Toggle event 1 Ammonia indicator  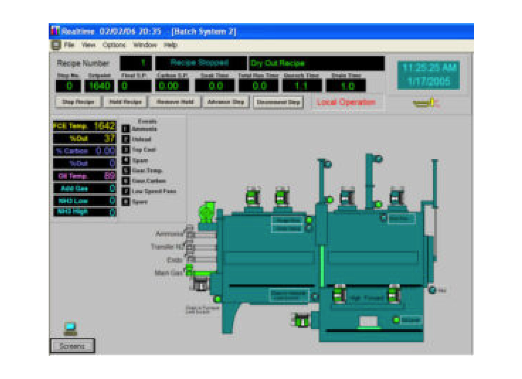tap(126, 129)
